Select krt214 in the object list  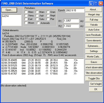tap(5, 16)
